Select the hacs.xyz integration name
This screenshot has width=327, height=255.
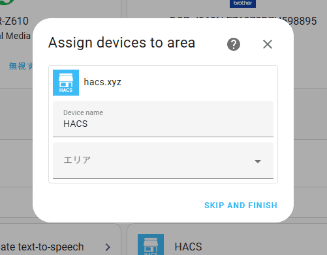[102, 82]
